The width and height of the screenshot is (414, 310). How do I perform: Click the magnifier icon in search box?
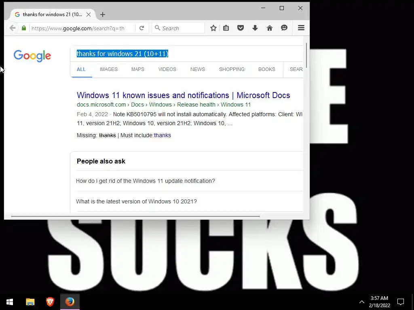(157, 28)
